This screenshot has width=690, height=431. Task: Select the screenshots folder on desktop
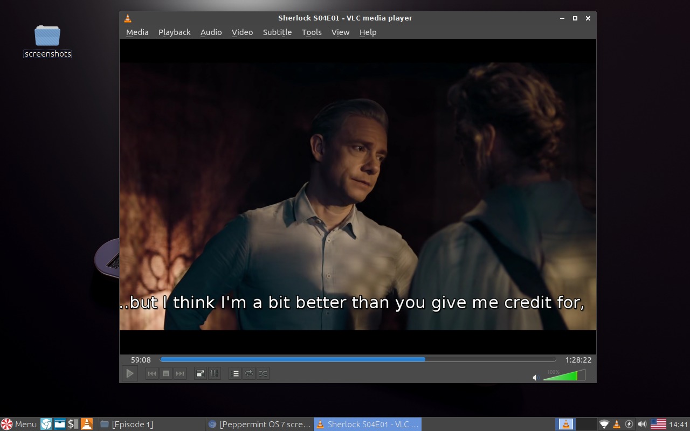(47, 41)
